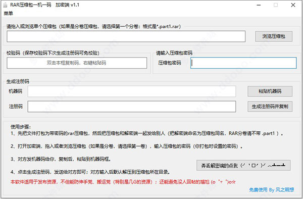This screenshot has width=303, height=199.
Task: Click the 机器码 label
Action: pyautogui.click(x=16, y=91)
